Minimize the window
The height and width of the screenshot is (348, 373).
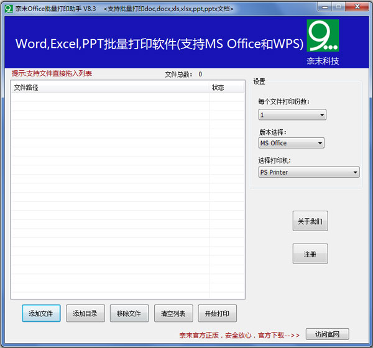coord(325,7)
